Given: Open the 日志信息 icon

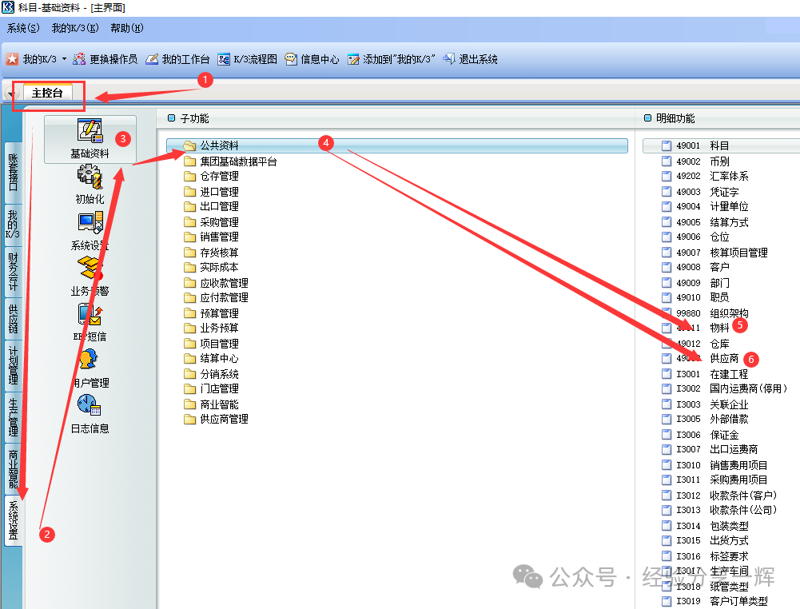Looking at the screenshot, I should 90,406.
